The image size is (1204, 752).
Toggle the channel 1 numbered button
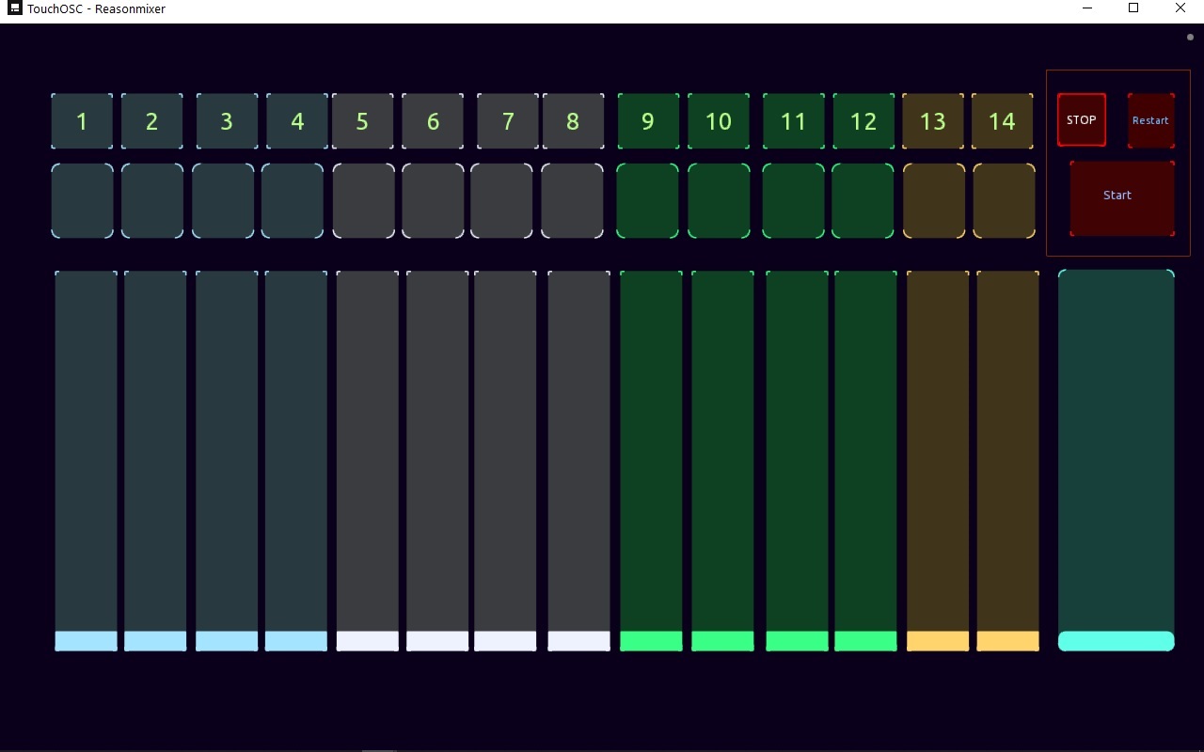pos(82,121)
